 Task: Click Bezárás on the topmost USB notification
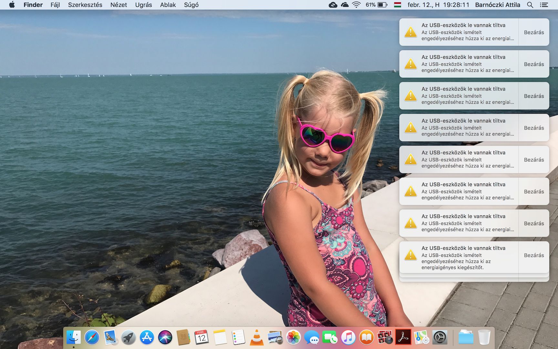tap(534, 32)
